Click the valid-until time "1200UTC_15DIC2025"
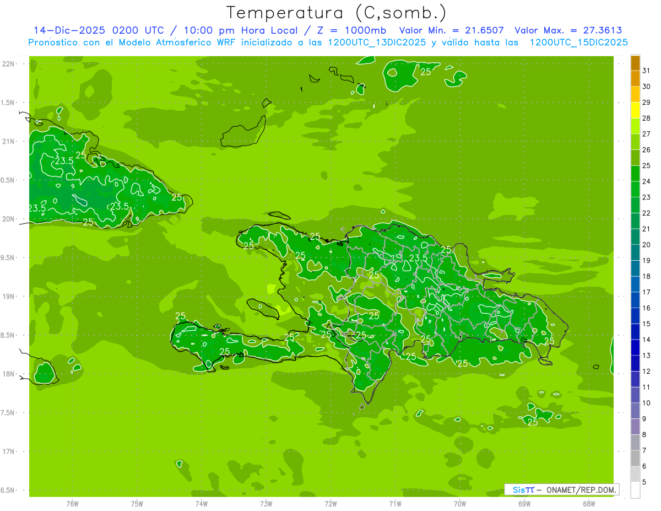The image size is (661, 511). click(578, 42)
